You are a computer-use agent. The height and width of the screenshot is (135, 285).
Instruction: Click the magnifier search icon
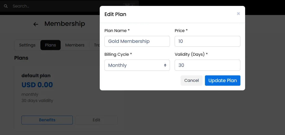click(6, 6)
